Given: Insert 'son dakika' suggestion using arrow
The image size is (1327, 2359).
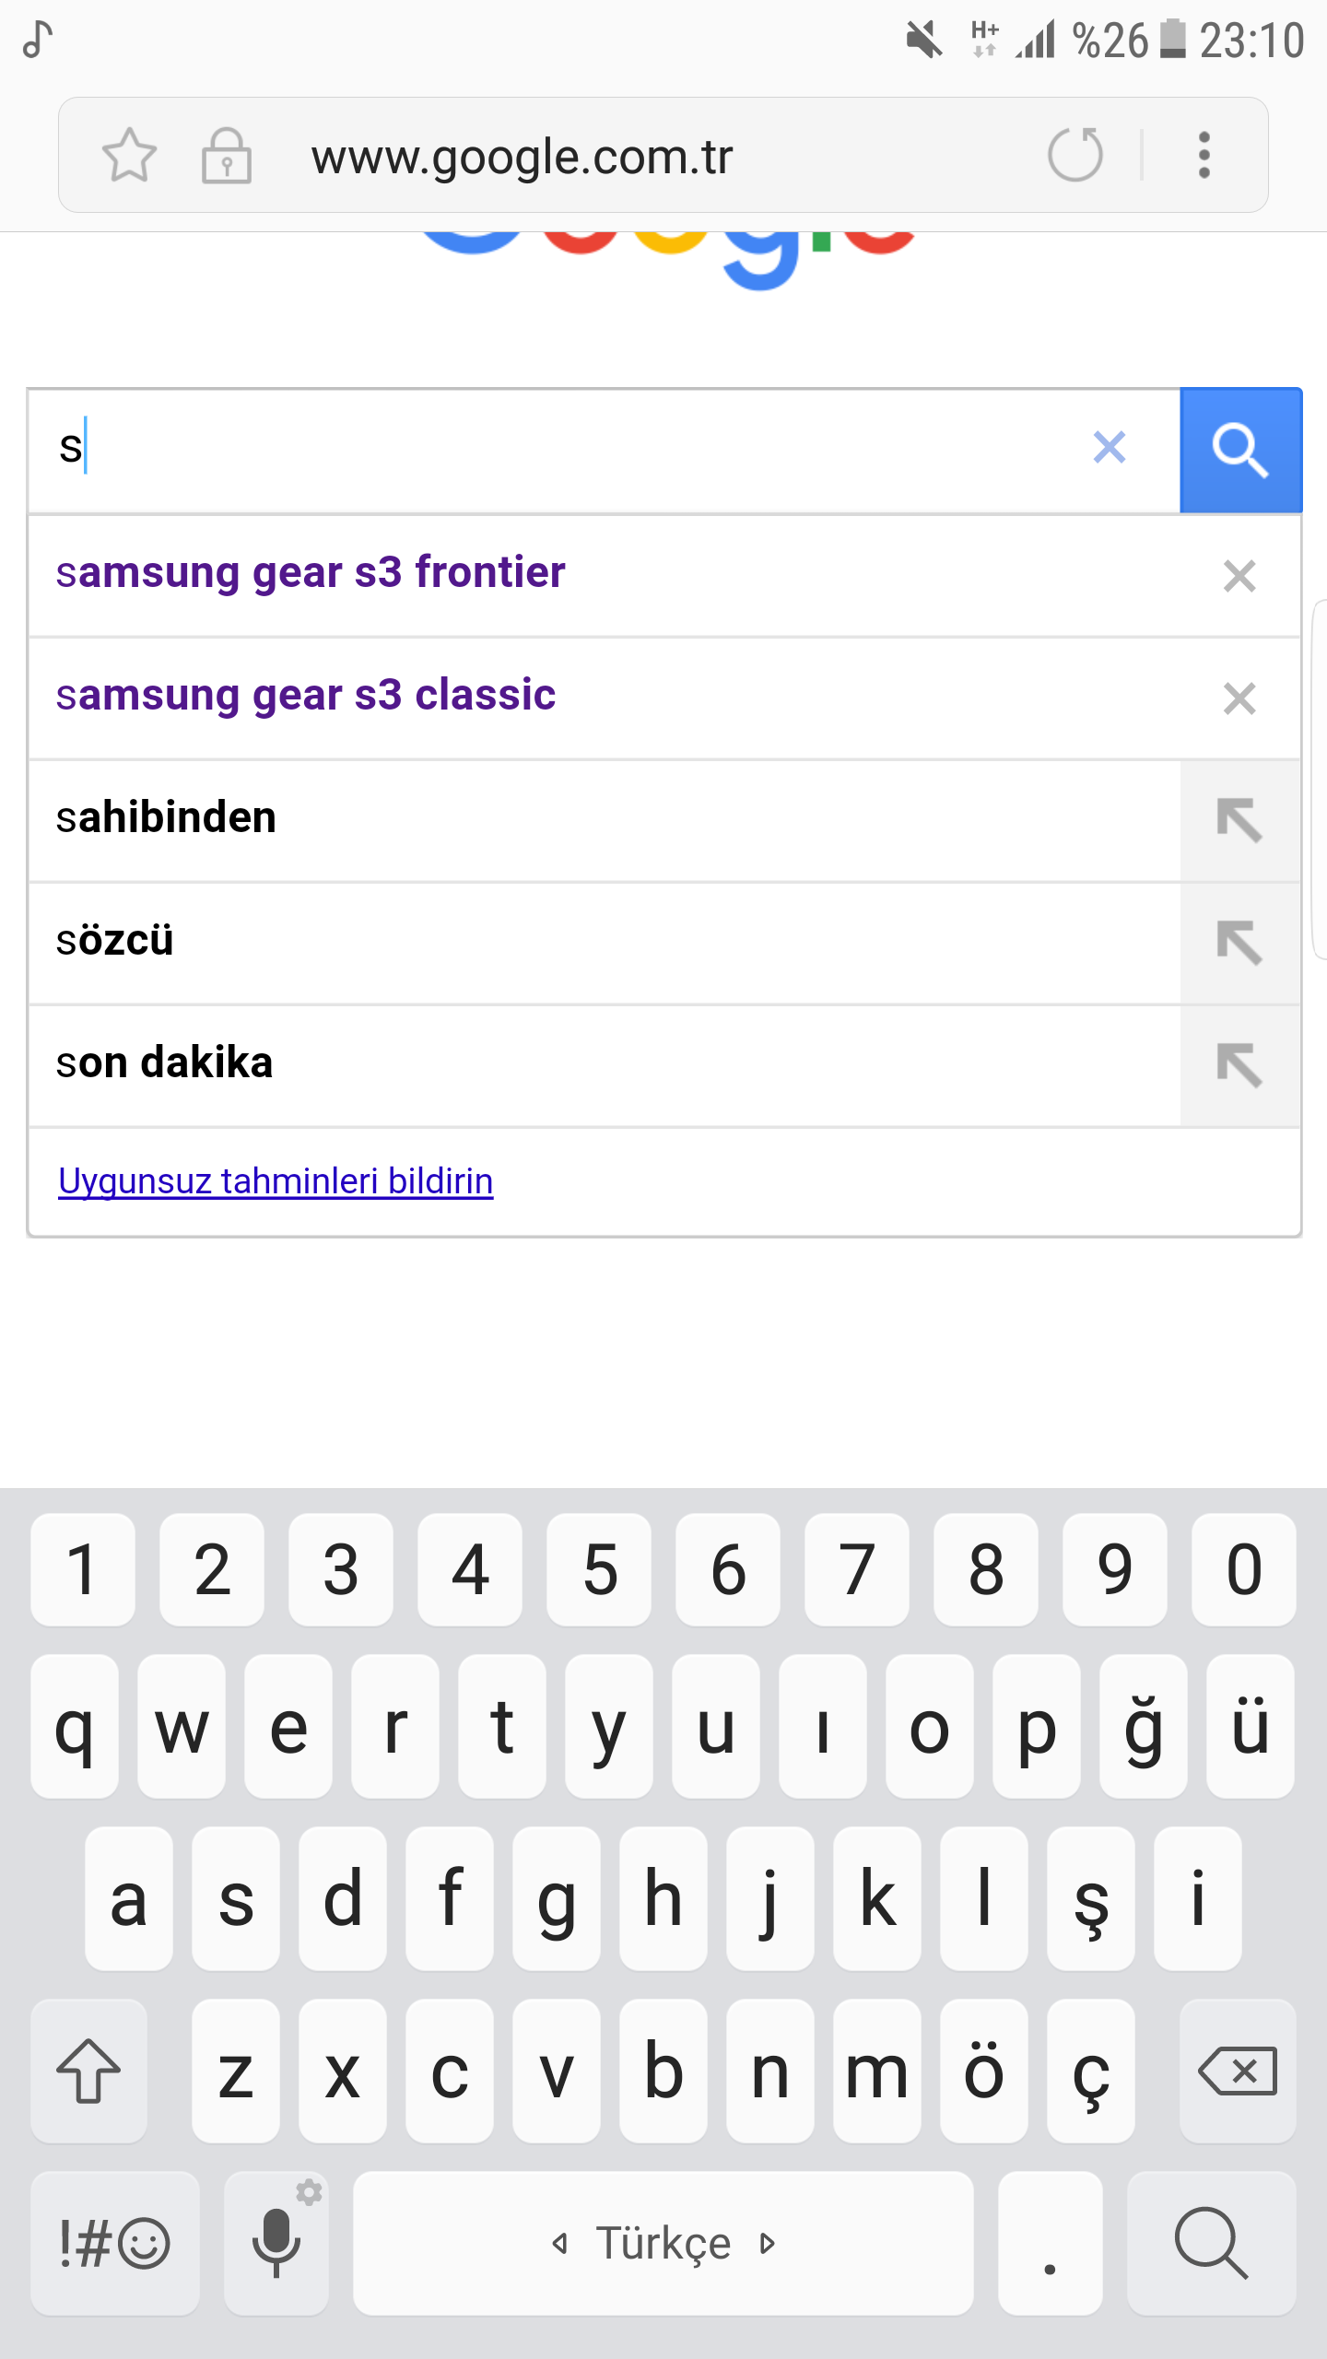Looking at the screenshot, I should pyautogui.click(x=1239, y=1065).
